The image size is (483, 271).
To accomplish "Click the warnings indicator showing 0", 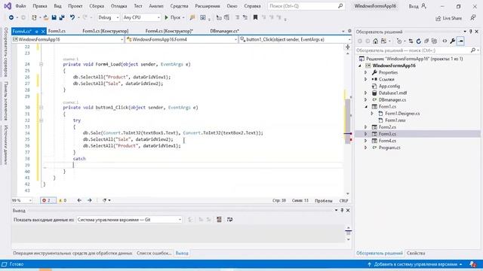I will 63,200.
